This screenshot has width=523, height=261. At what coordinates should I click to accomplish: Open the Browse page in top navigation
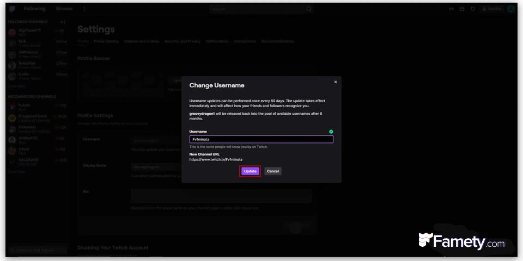point(64,9)
